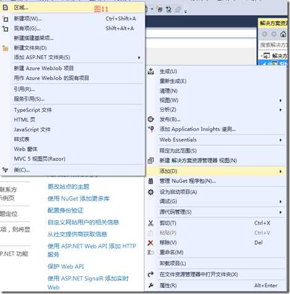The height and width of the screenshot is (294, 290).
Task: Open link 自定义网站用户的相关信息
Action: [83, 222]
